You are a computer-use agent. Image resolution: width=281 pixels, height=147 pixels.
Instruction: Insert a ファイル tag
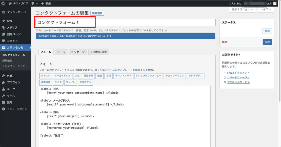pyautogui.click(x=71, y=83)
